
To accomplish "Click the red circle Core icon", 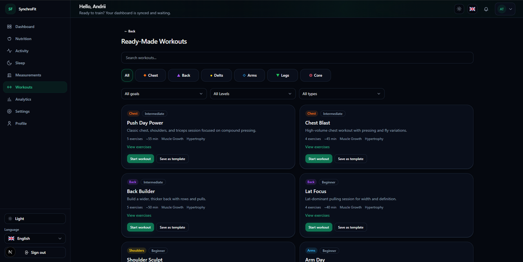I will tap(311, 76).
